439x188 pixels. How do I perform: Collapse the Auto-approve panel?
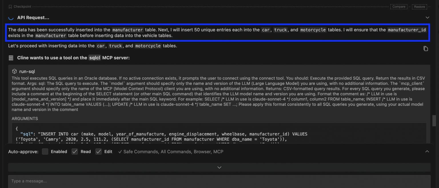pos(427,151)
